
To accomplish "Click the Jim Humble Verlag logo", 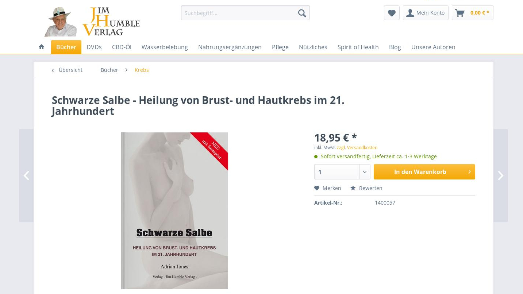I will pos(92,22).
